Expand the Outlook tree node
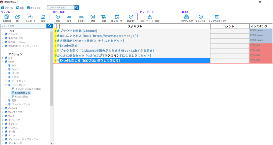This screenshot has width=273, height=145. tap(3, 108)
